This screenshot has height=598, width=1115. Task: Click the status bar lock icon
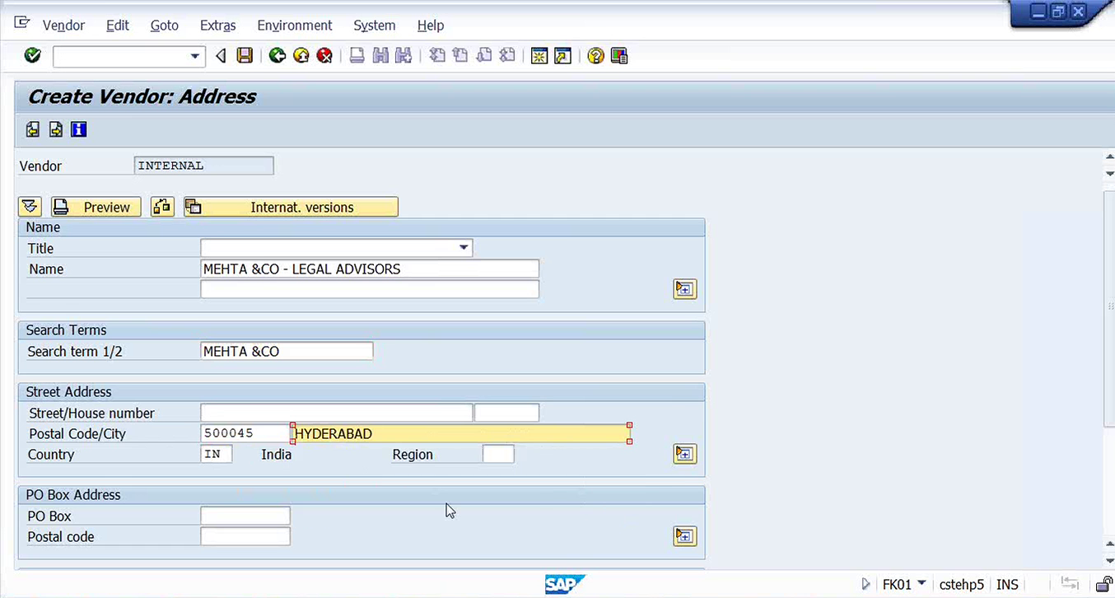click(1105, 584)
